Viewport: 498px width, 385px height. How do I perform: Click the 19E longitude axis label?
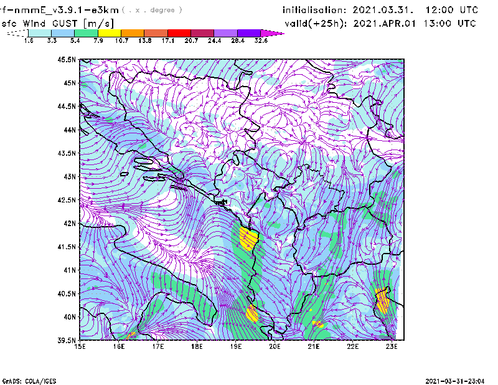[236, 346]
